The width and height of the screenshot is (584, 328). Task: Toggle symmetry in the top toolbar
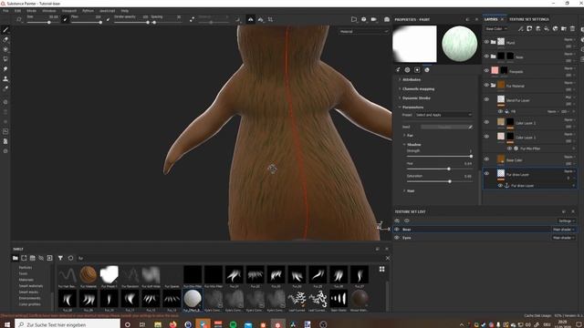[x=251, y=19]
